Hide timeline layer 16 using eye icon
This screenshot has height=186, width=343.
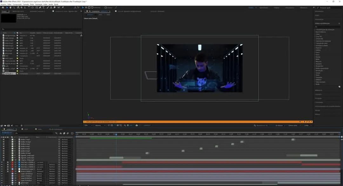coord(2,174)
